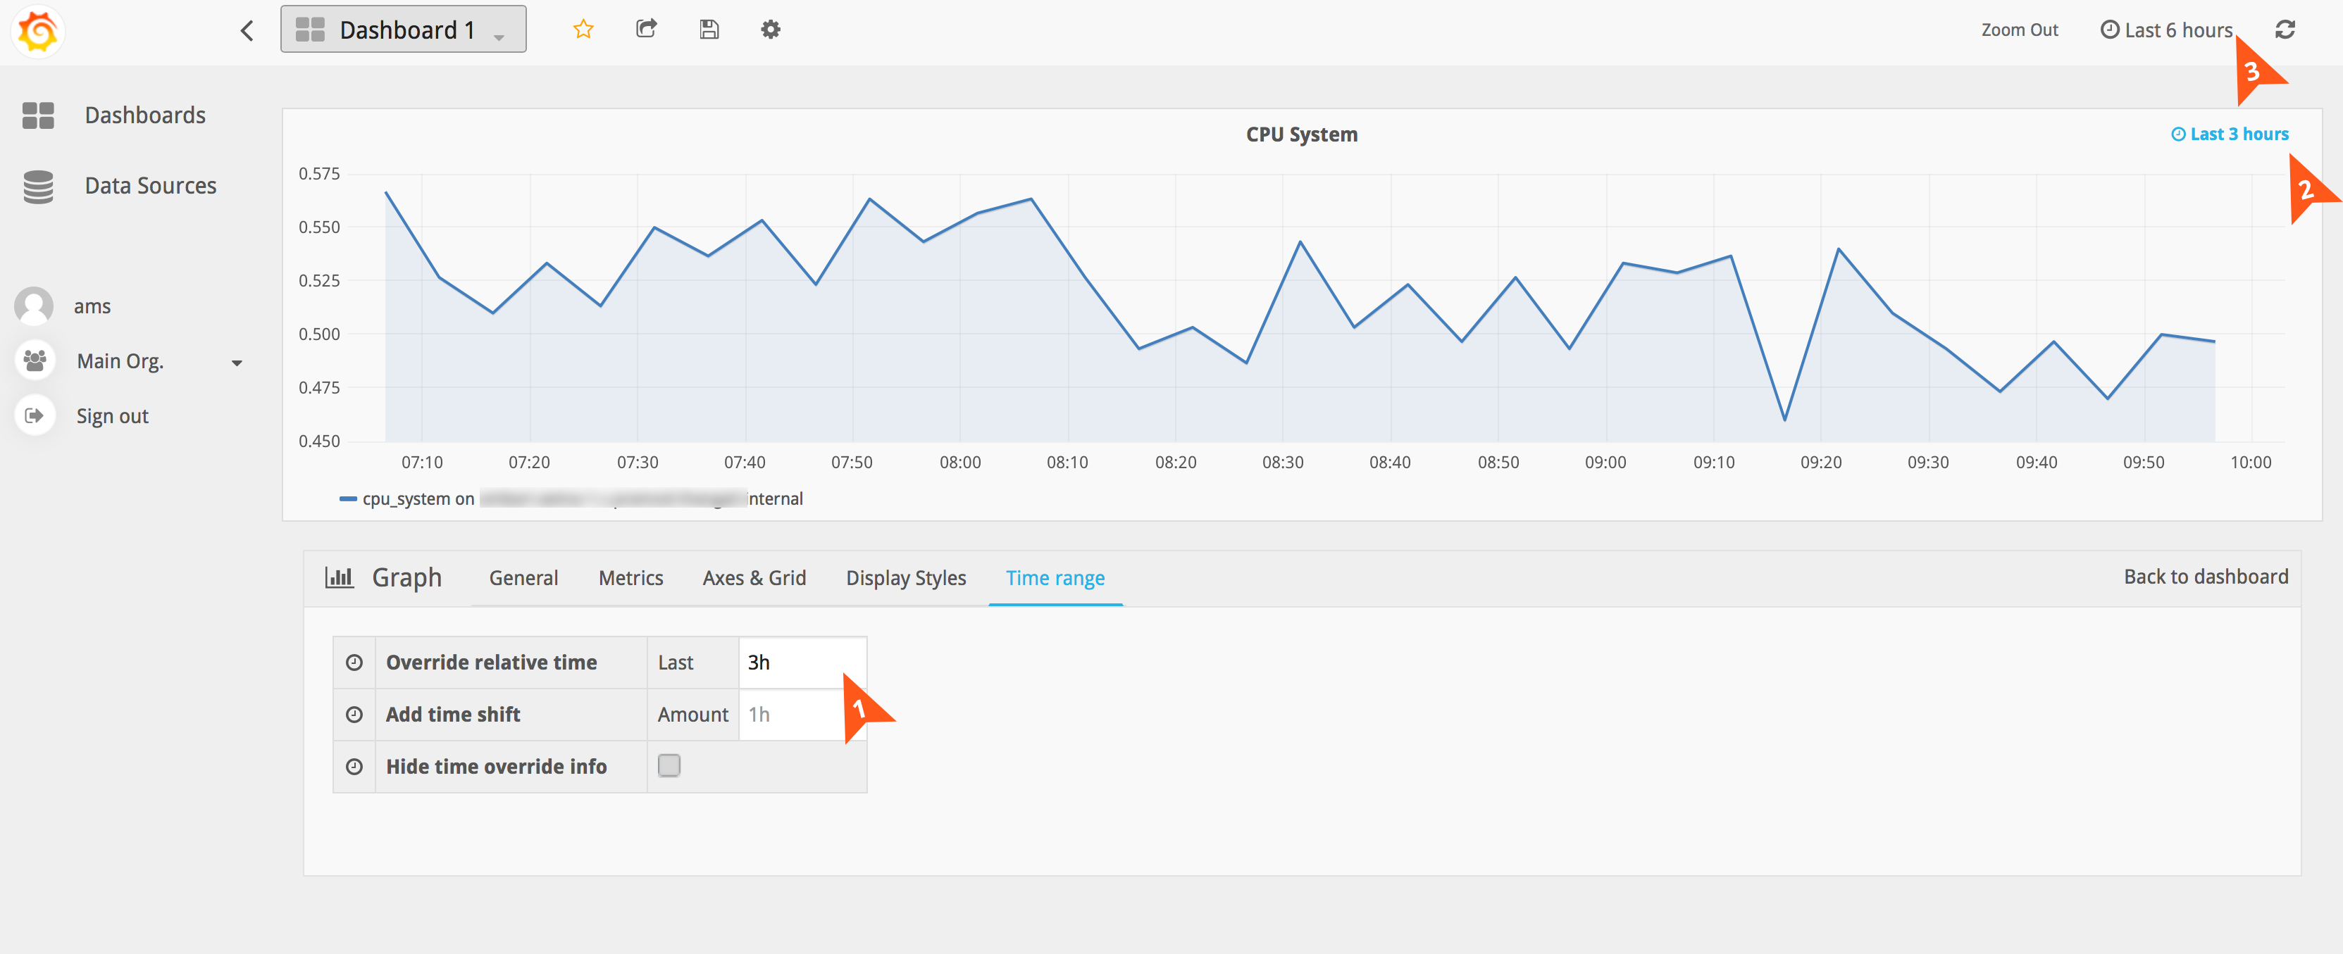Click the Grafana logo icon

coord(37,31)
